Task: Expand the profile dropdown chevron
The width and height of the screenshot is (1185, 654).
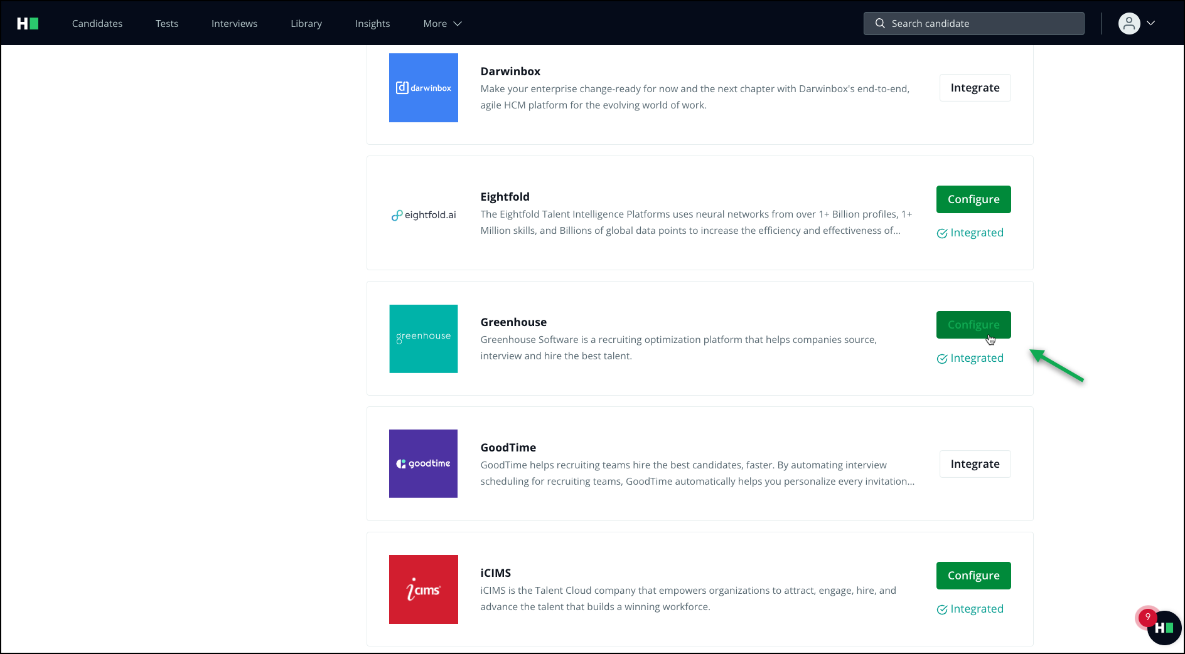Action: pyautogui.click(x=1151, y=23)
